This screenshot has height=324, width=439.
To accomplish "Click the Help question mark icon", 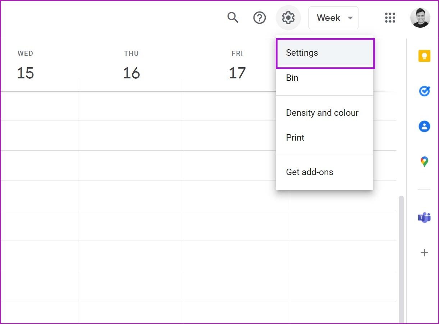I will coord(260,18).
